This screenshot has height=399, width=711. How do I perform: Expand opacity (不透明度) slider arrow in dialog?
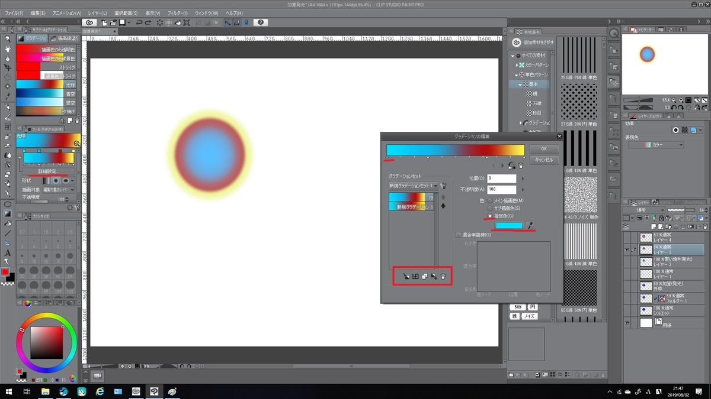pos(523,190)
